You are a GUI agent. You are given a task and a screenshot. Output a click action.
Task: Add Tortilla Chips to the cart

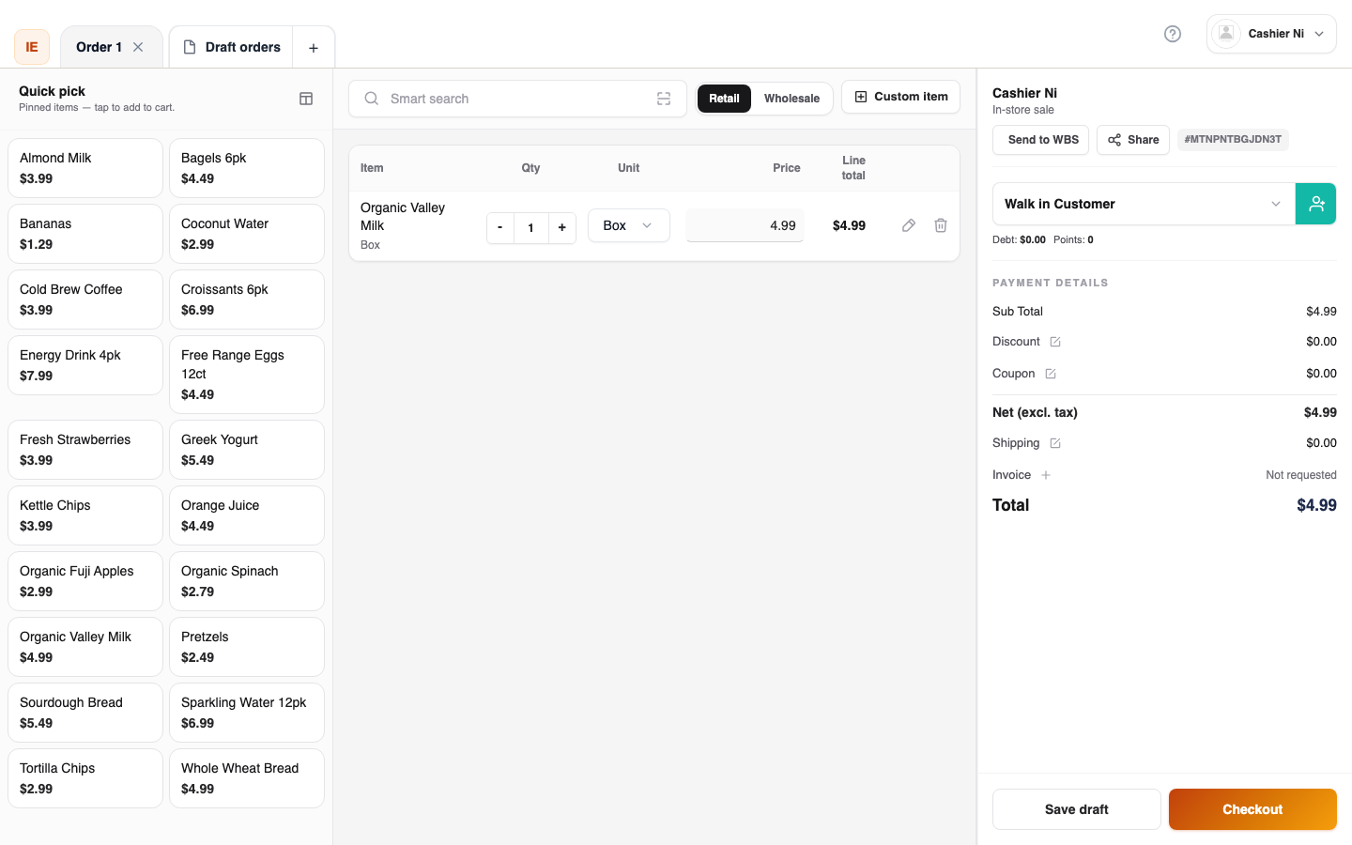coord(85,778)
